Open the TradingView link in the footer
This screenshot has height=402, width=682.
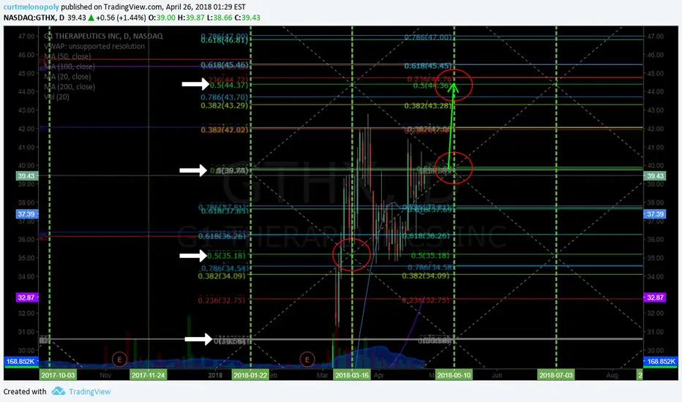[x=89, y=392]
